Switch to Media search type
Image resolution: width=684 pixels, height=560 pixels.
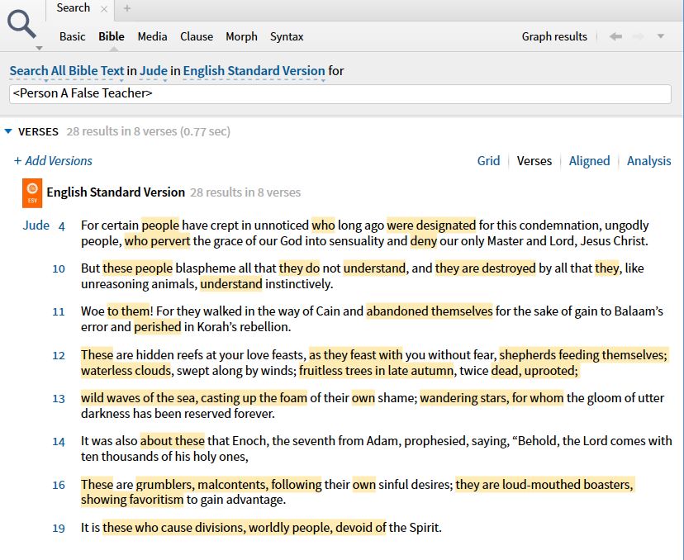pyautogui.click(x=152, y=36)
